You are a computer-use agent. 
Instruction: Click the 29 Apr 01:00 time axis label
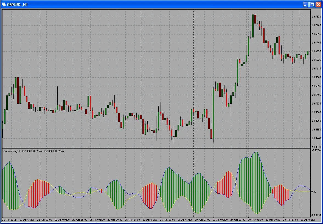tap(308, 220)
